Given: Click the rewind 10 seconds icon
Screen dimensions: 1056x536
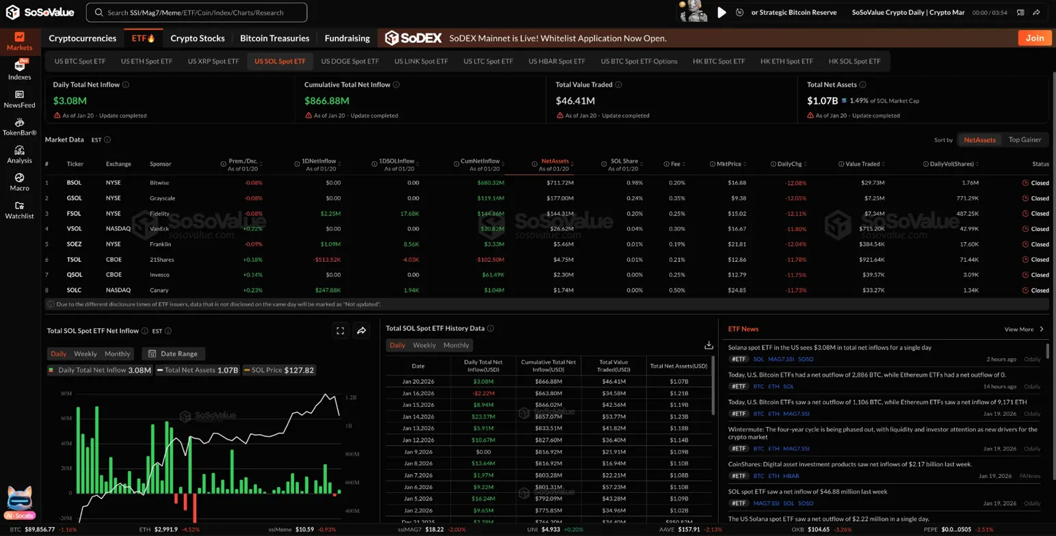Looking at the screenshot, I should tap(739, 12).
